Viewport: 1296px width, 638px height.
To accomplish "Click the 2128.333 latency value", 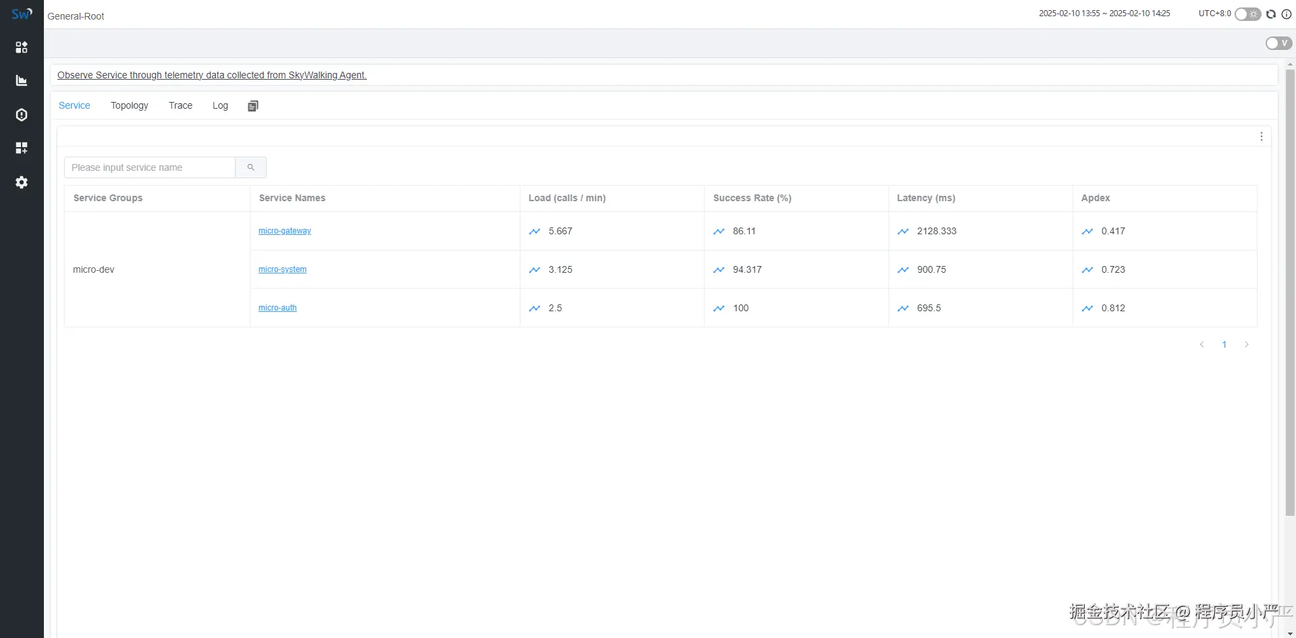I will click(x=937, y=231).
